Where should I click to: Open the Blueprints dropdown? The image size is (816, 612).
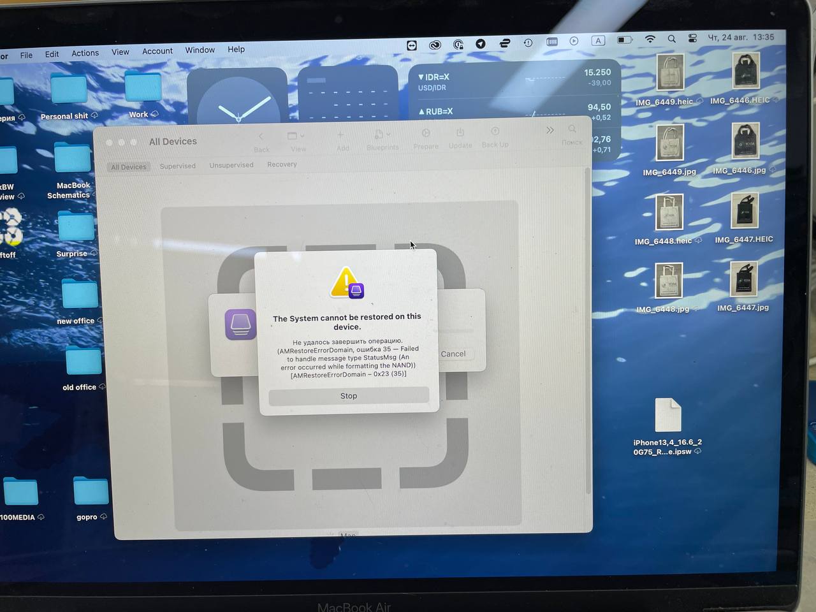tap(382, 134)
